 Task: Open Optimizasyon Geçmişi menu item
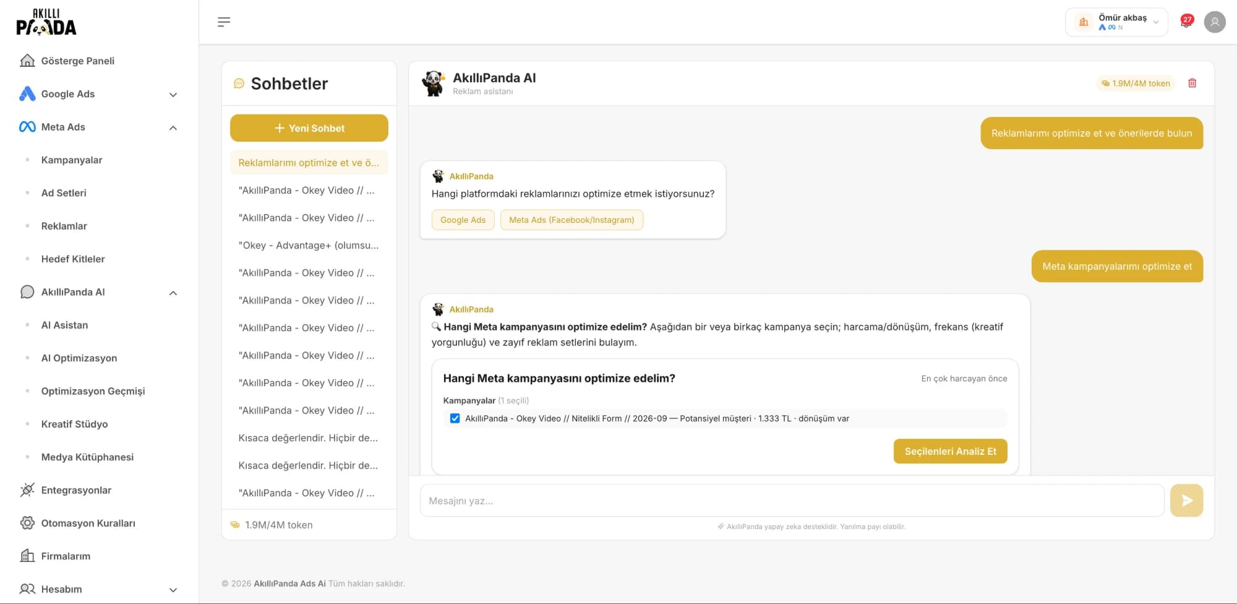(x=93, y=391)
